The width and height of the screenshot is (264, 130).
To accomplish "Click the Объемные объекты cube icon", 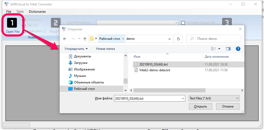I will pyautogui.click(x=70, y=82).
